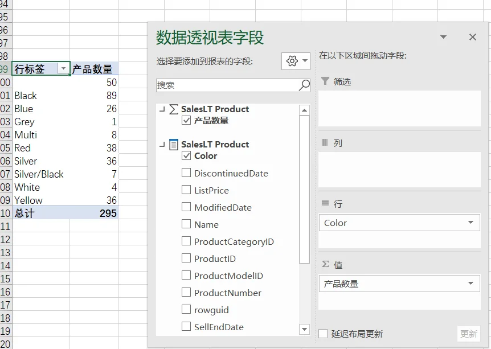491x349 pixels.
Task: Check the ProductModelID field
Action: click(x=186, y=275)
